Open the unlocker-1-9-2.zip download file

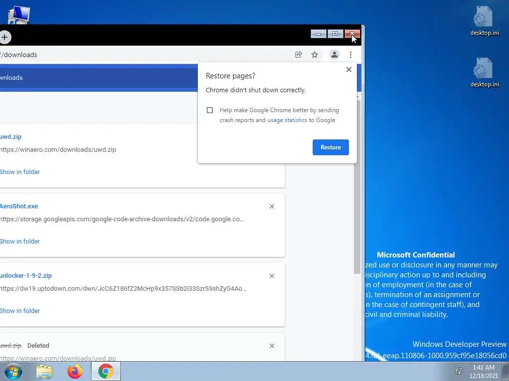click(26, 276)
